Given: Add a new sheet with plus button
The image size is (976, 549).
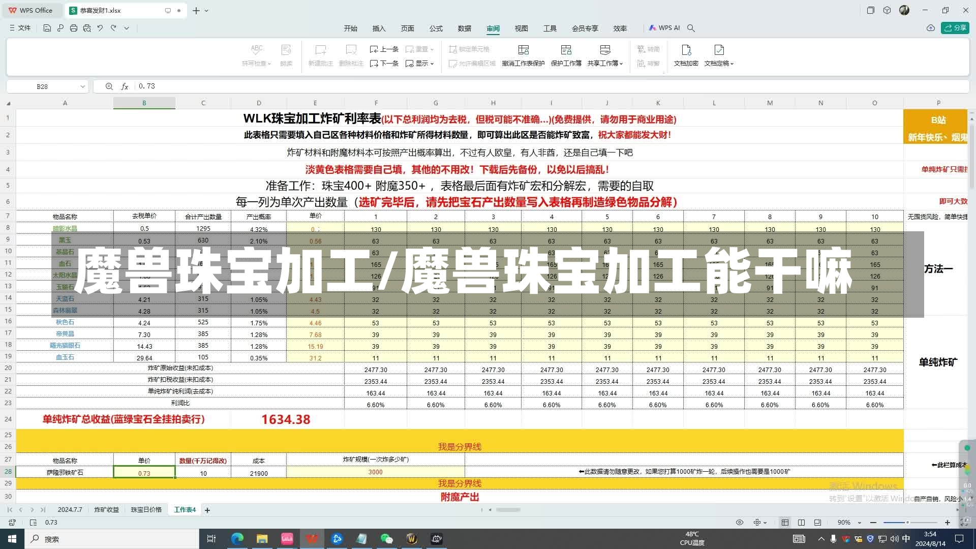Looking at the screenshot, I should (x=207, y=510).
